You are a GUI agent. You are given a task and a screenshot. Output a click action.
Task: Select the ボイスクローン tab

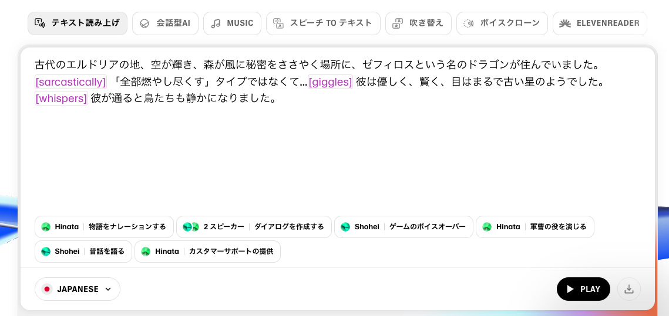[502, 23]
